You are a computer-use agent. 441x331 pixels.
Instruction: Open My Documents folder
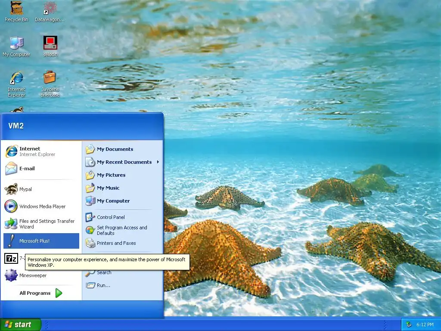[123, 149]
